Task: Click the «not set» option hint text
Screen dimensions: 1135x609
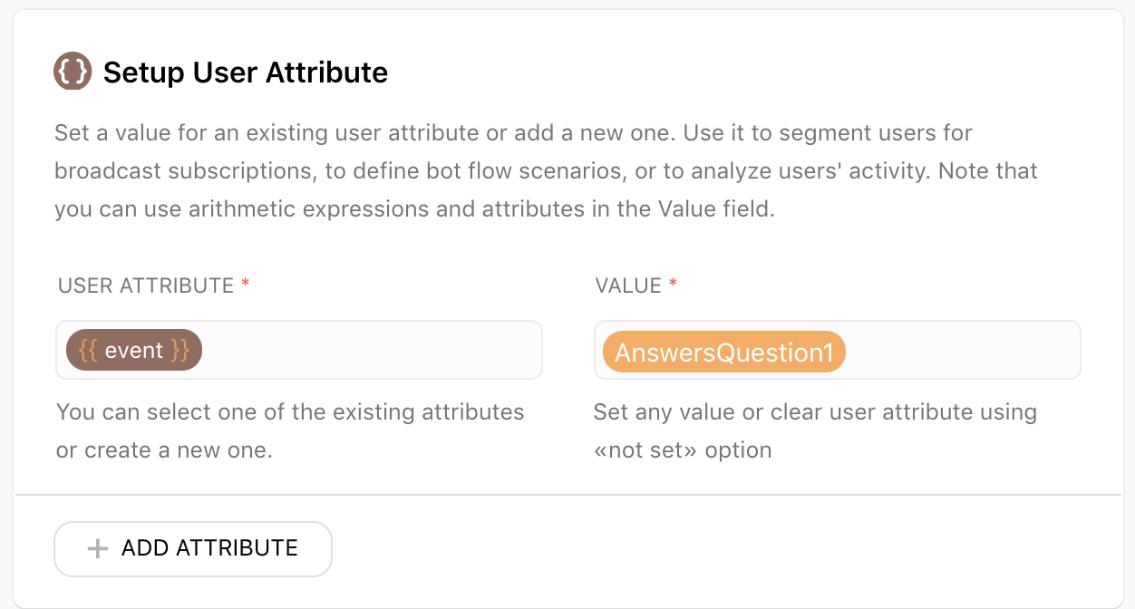Action: [683, 450]
